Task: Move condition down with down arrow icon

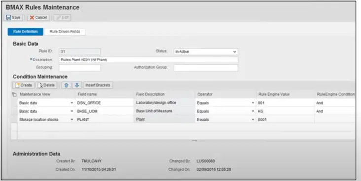Action: point(77,85)
